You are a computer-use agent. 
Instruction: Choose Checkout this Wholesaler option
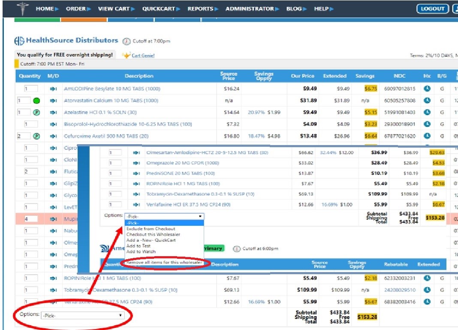pyautogui.click(x=154, y=234)
